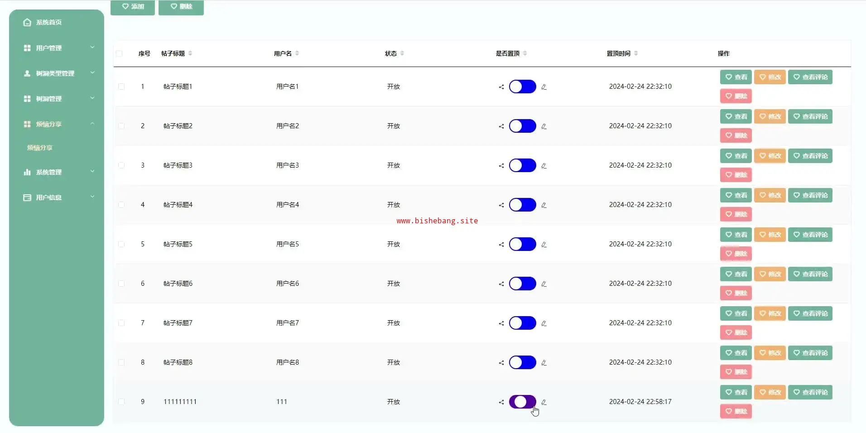
Task: Check the select-all checkbox in table header
Action: tap(119, 53)
